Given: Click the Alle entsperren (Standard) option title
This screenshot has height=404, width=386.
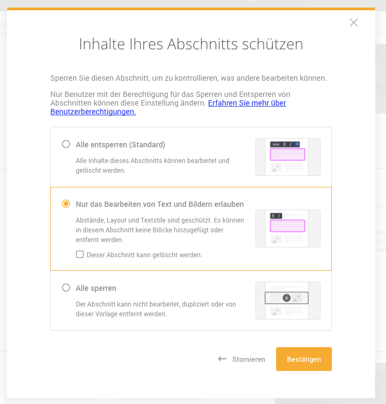Looking at the screenshot, I should tap(121, 145).
